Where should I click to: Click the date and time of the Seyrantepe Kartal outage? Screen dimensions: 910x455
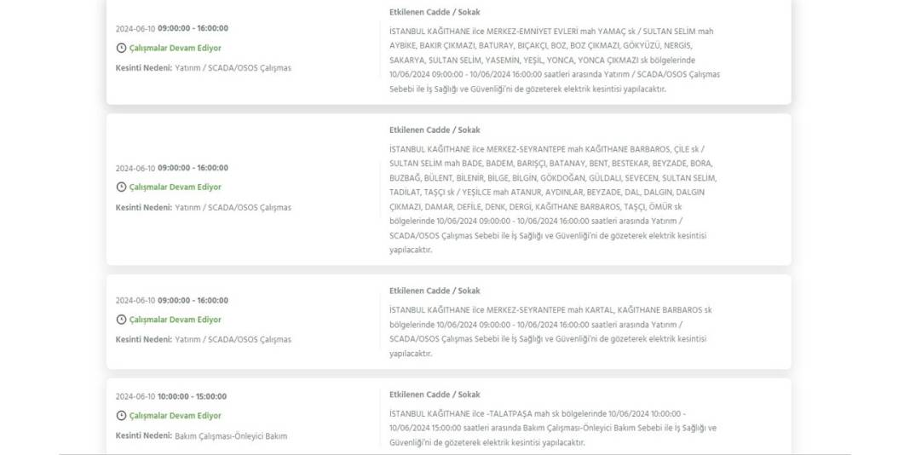[x=171, y=301]
